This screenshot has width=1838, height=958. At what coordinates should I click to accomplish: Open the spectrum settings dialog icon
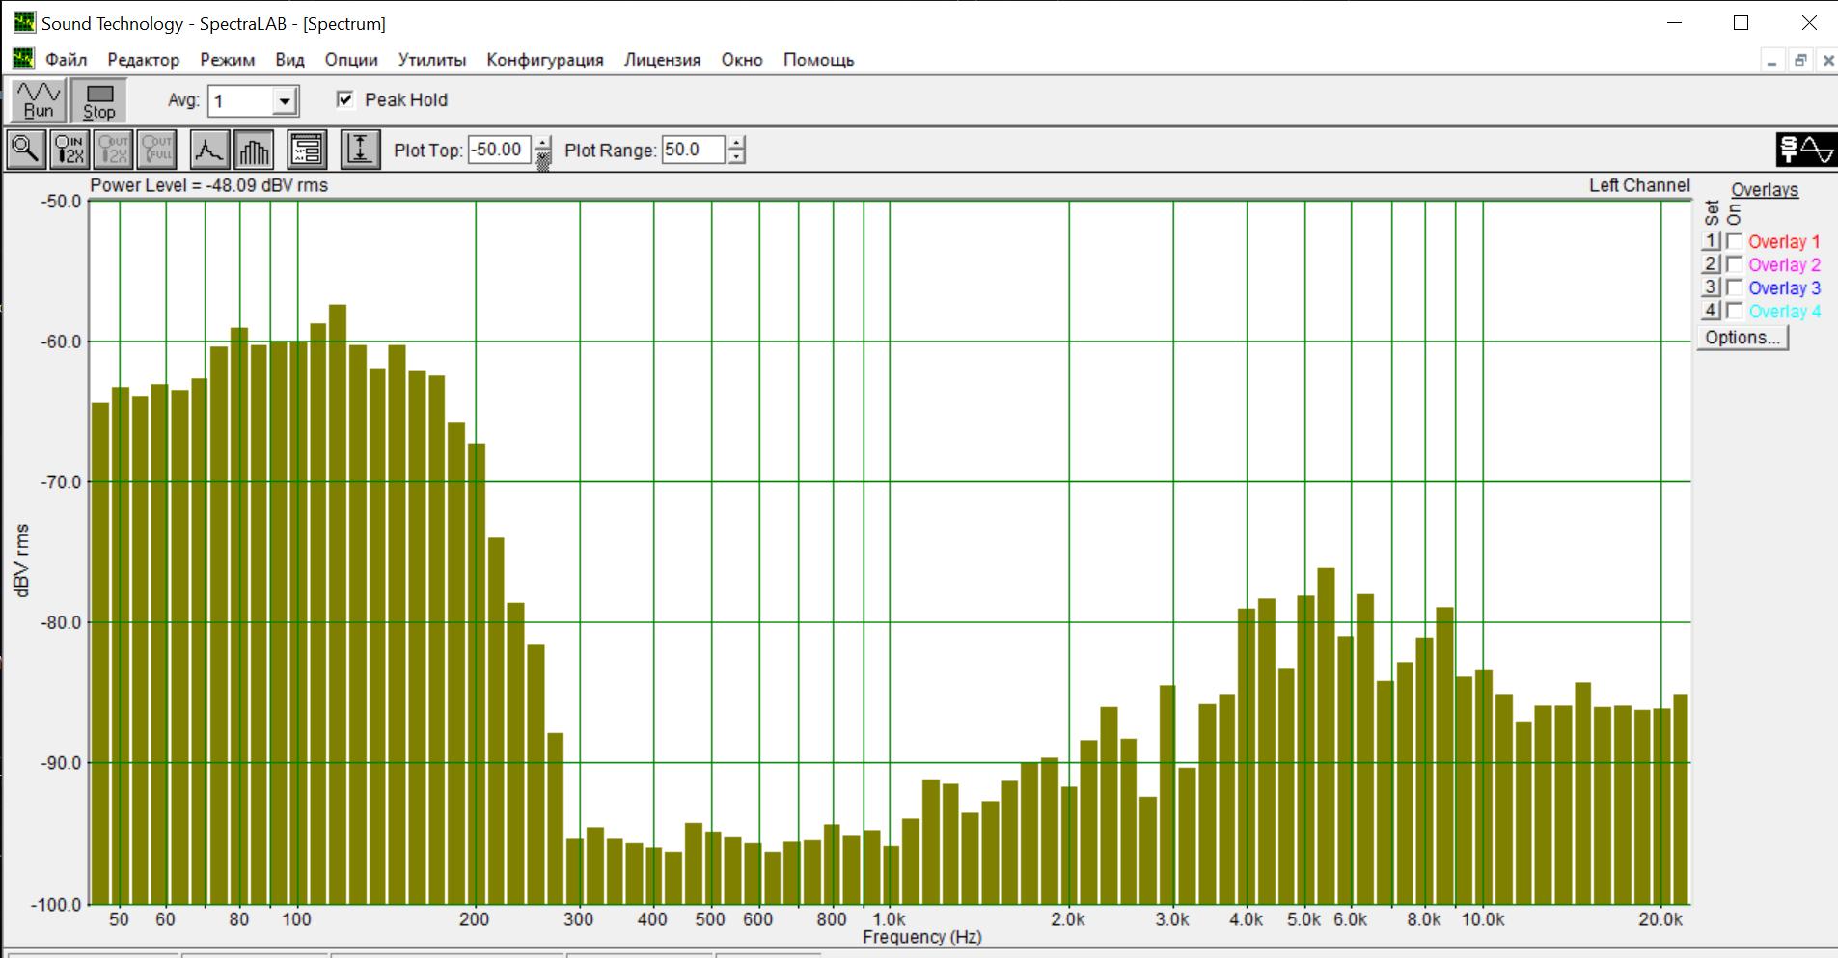(307, 150)
